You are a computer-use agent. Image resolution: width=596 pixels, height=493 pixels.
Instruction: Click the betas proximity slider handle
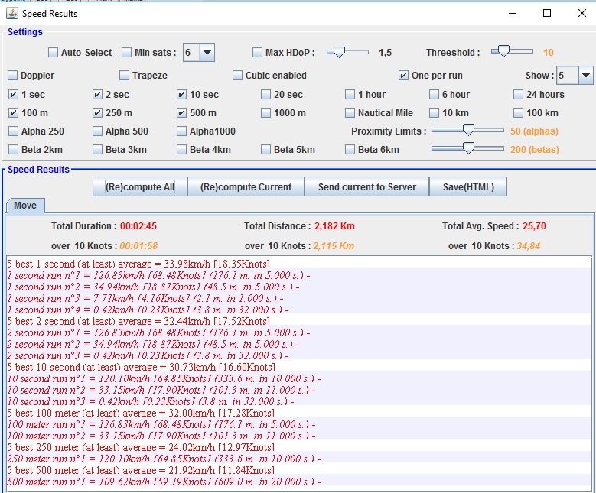[469, 148]
